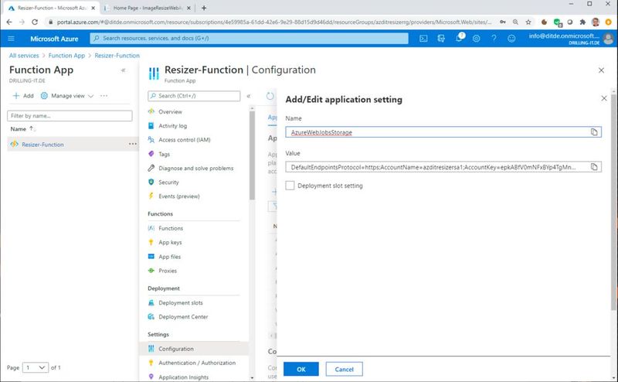The width and height of the screenshot is (618, 382).
Task: Click the Function App breadcrumb
Action: 66,56
